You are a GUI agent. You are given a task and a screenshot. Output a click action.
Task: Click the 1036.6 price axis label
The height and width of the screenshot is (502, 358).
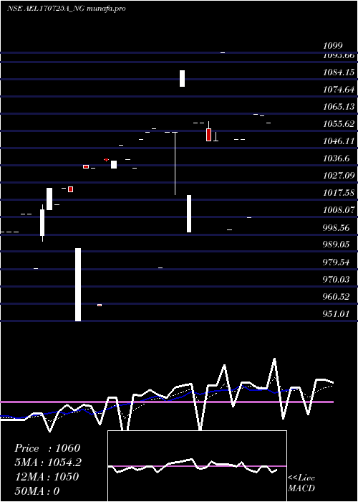click(337, 158)
